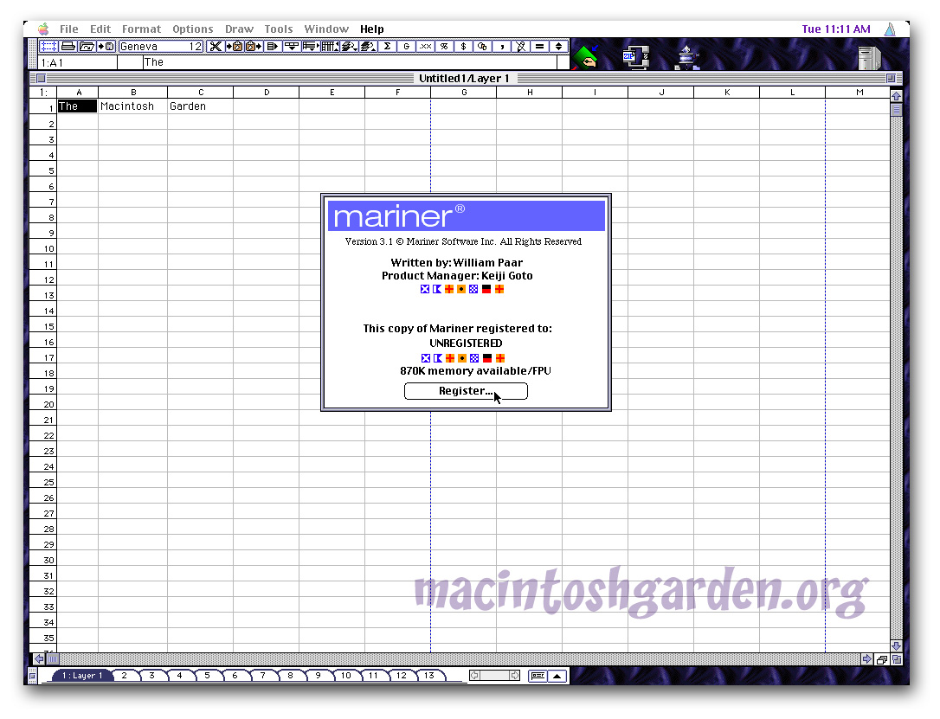Click the black triangle button beside layer tabs
The image size is (940, 719).
click(557, 676)
